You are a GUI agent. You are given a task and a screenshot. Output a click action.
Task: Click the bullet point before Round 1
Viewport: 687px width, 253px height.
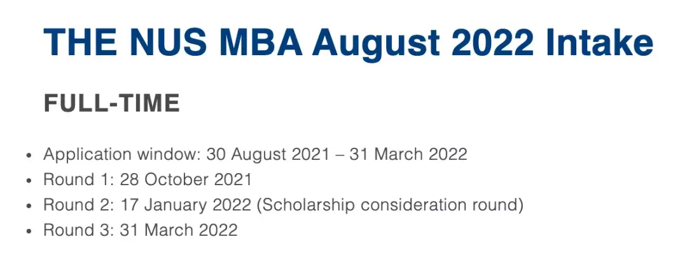29,181
